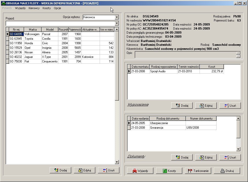Click the Pojemność column header
The image size is (248, 182).
(75, 30)
